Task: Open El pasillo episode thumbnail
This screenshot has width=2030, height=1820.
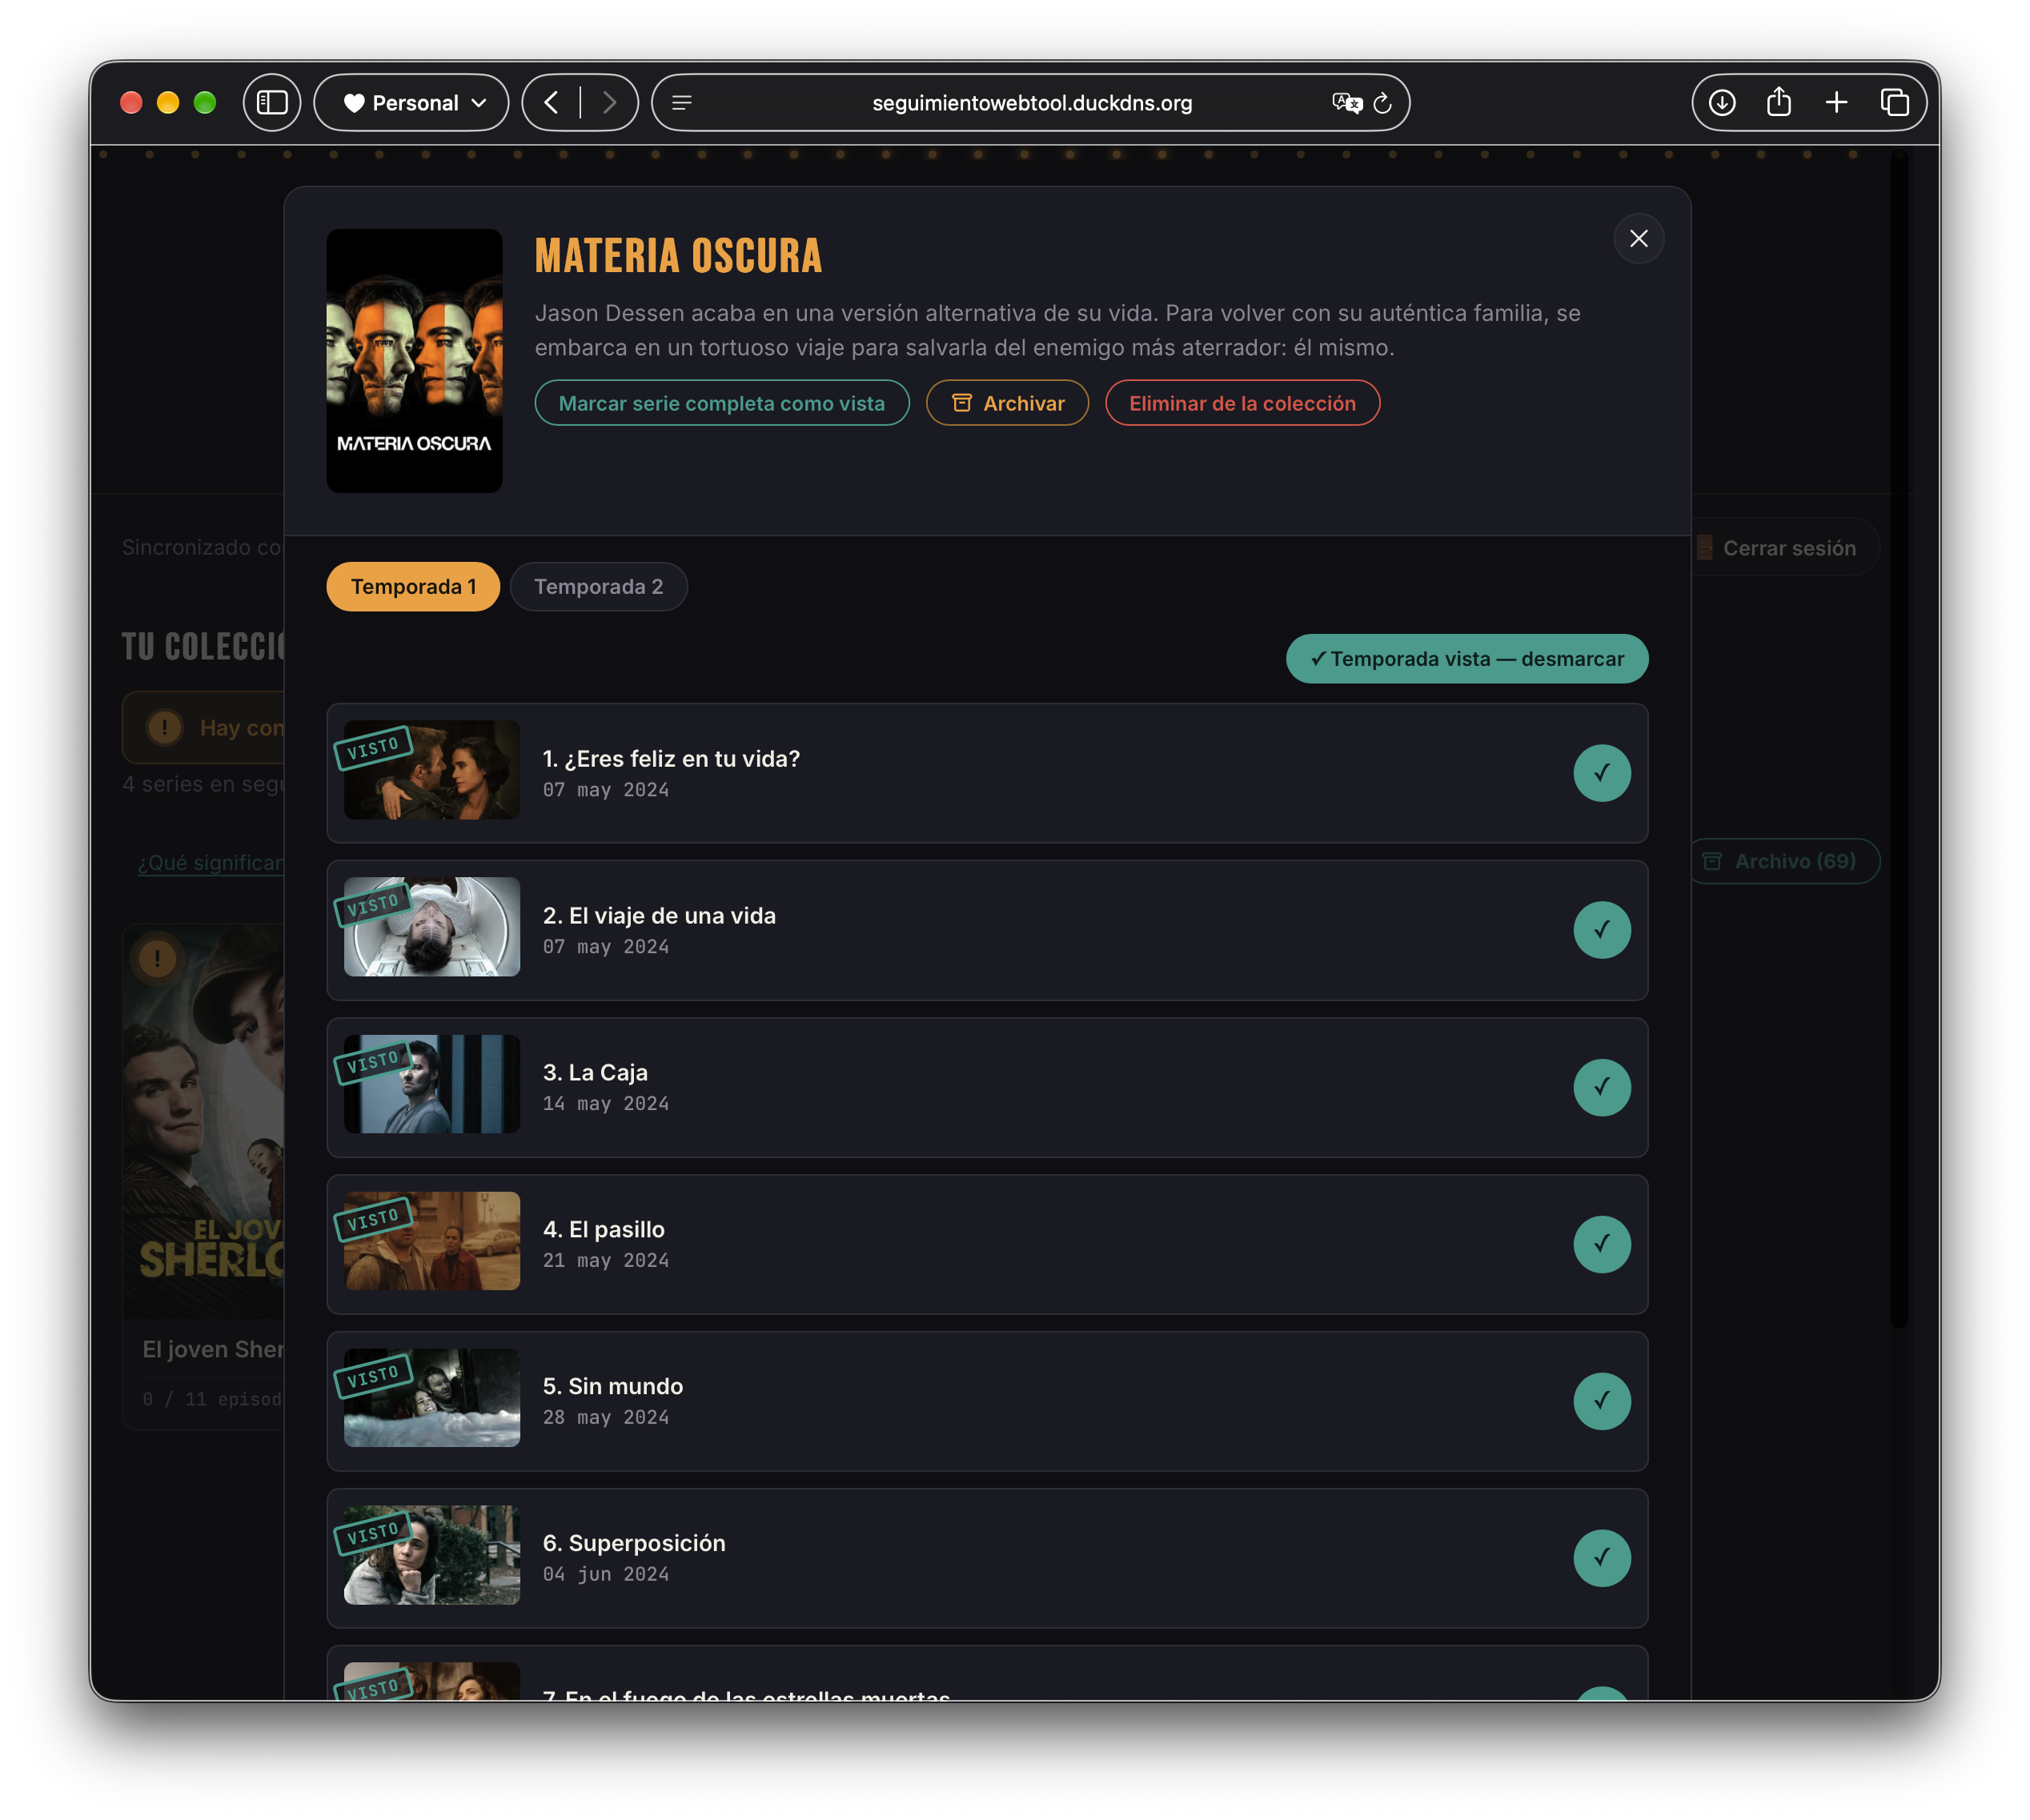Action: pyautogui.click(x=432, y=1241)
